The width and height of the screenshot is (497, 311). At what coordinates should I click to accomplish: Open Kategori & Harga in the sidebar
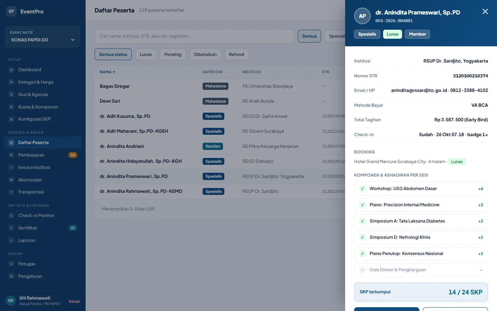tap(43, 82)
